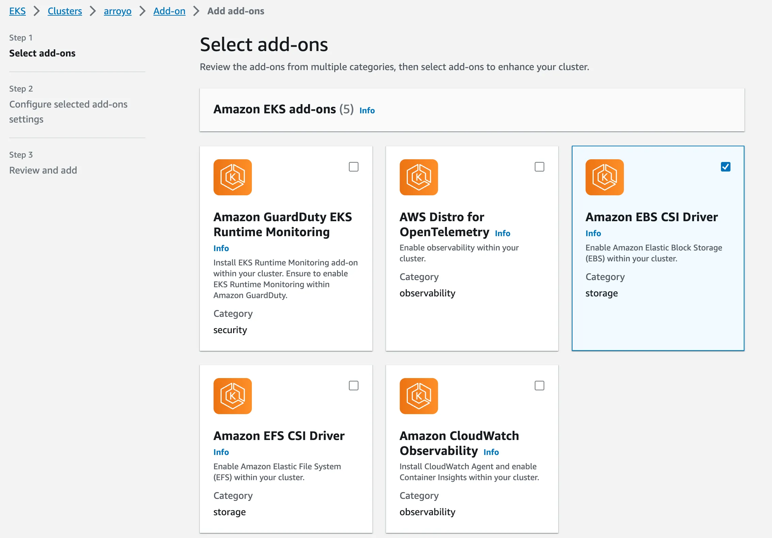Go back using the Add-on breadcrumb
This screenshot has height=538, width=772.
[x=169, y=11]
